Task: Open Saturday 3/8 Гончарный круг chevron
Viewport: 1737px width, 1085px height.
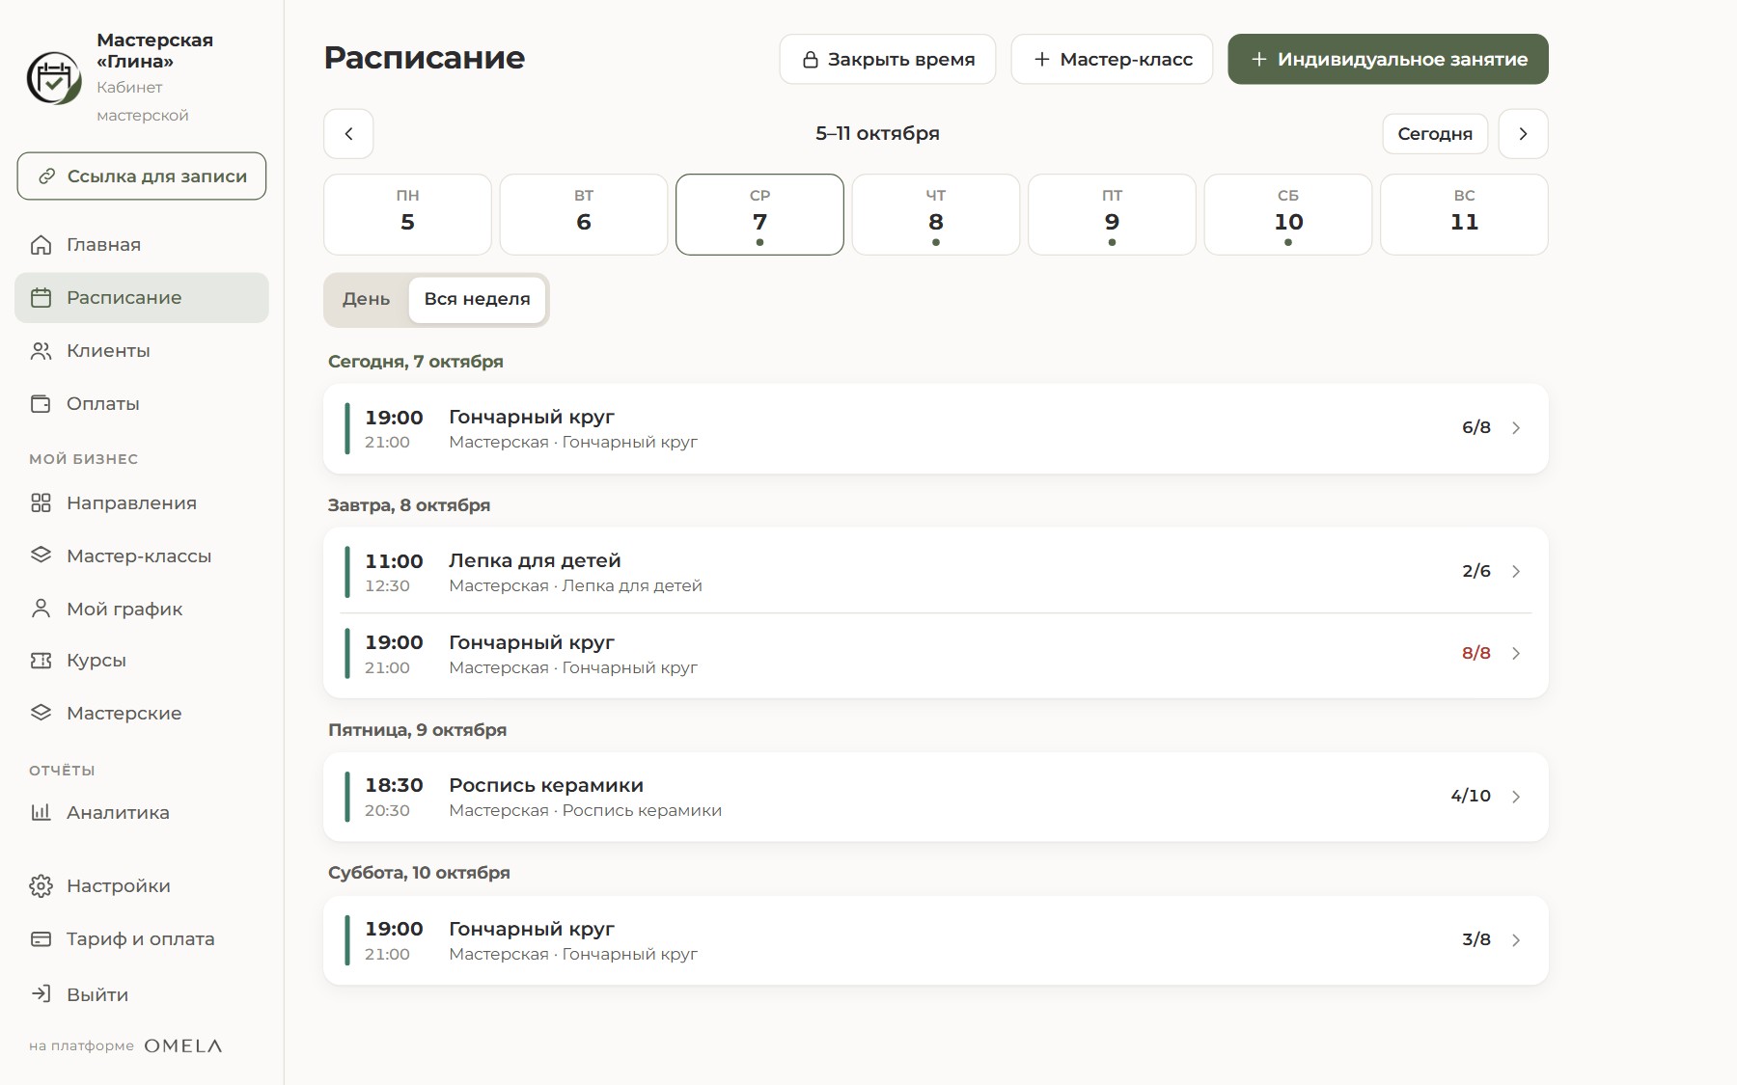Action: (x=1516, y=940)
